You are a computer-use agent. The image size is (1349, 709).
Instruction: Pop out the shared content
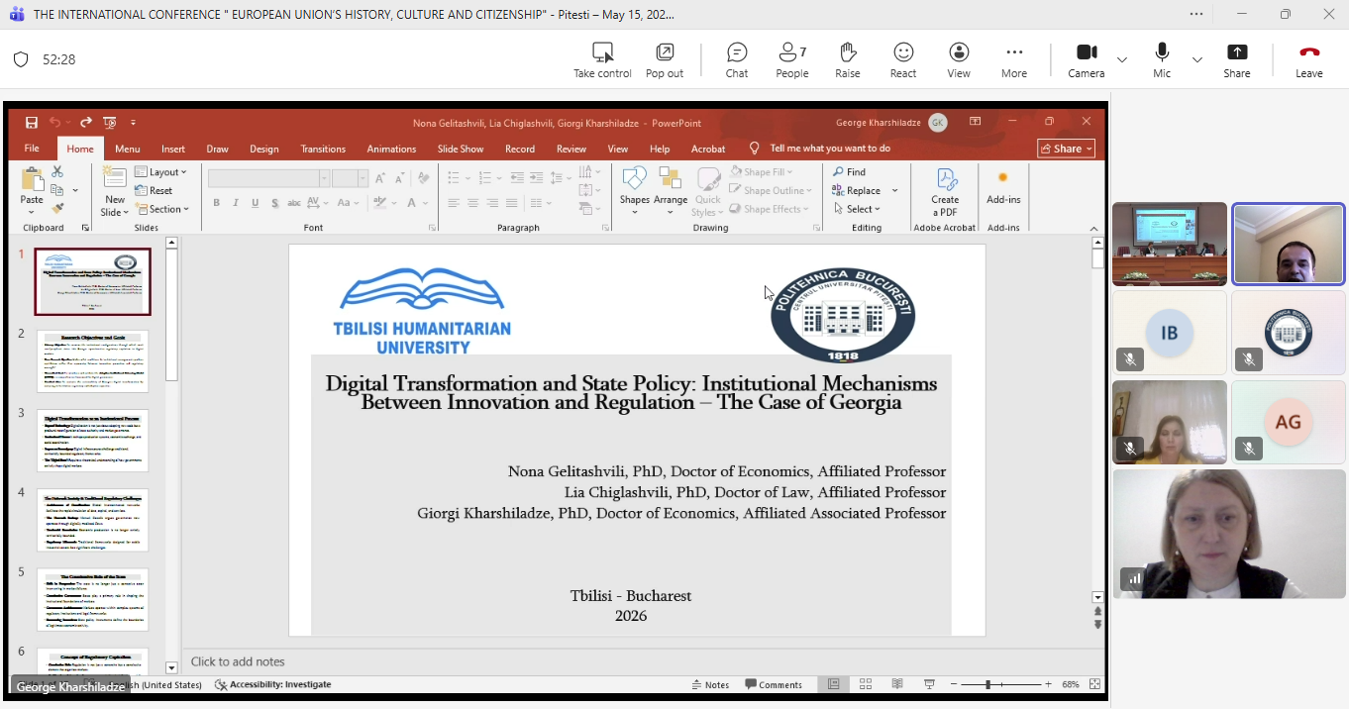pos(665,59)
